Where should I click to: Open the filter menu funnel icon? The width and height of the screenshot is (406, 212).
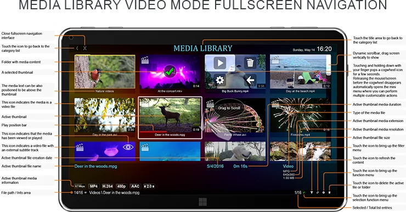[x=312, y=193]
